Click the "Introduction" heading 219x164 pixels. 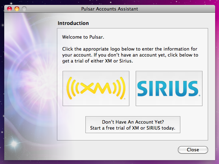point(73,23)
